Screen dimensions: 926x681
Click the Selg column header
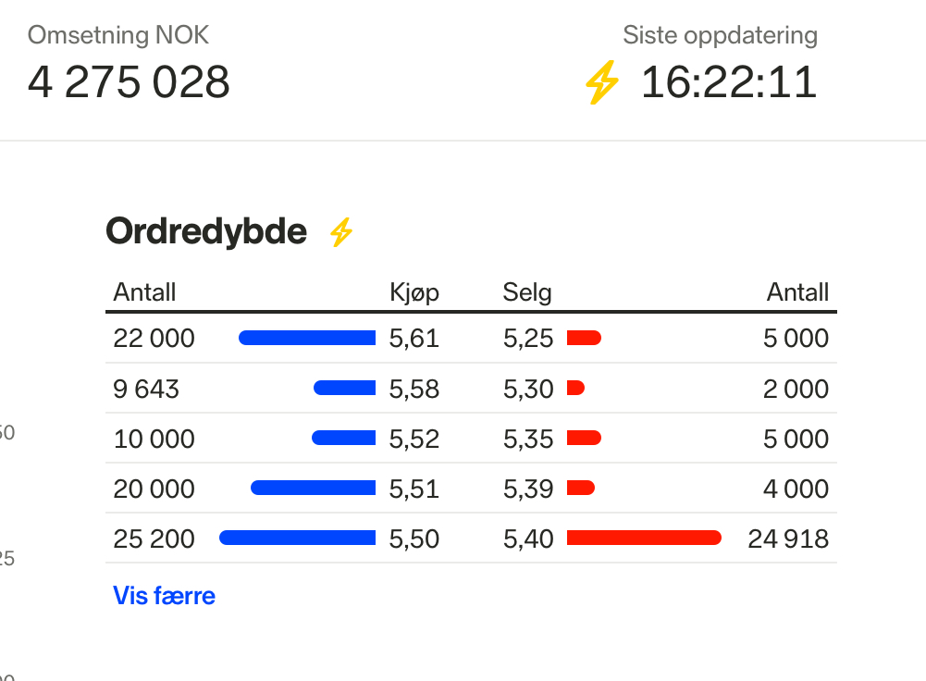pyautogui.click(x=527, y=293)
